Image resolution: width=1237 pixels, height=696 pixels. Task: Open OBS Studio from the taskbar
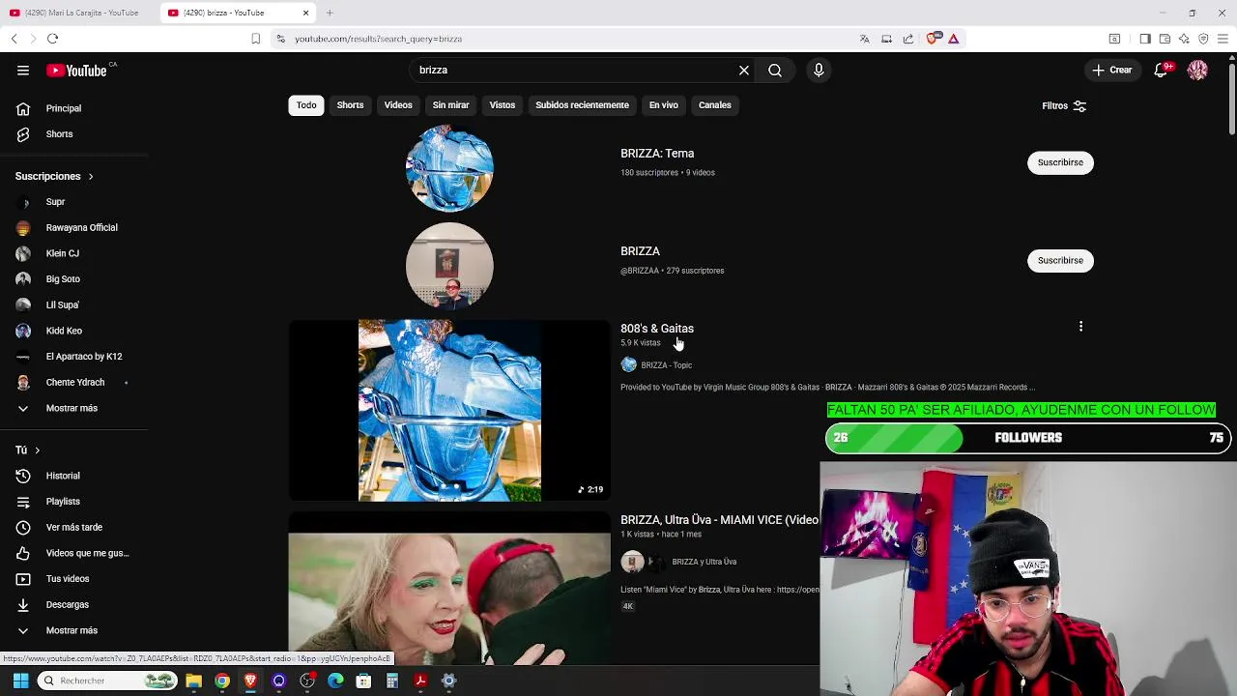point(307,681)
